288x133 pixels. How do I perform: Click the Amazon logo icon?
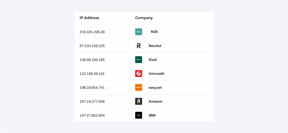(x=139, y=101)
